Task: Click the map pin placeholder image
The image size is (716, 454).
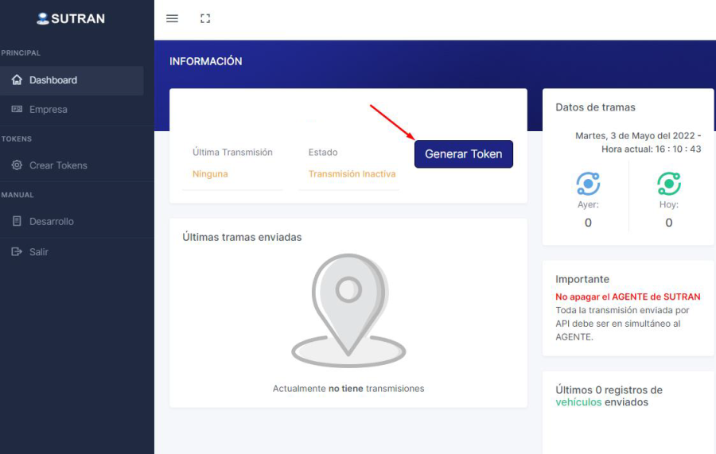Action: pos(348,310)
